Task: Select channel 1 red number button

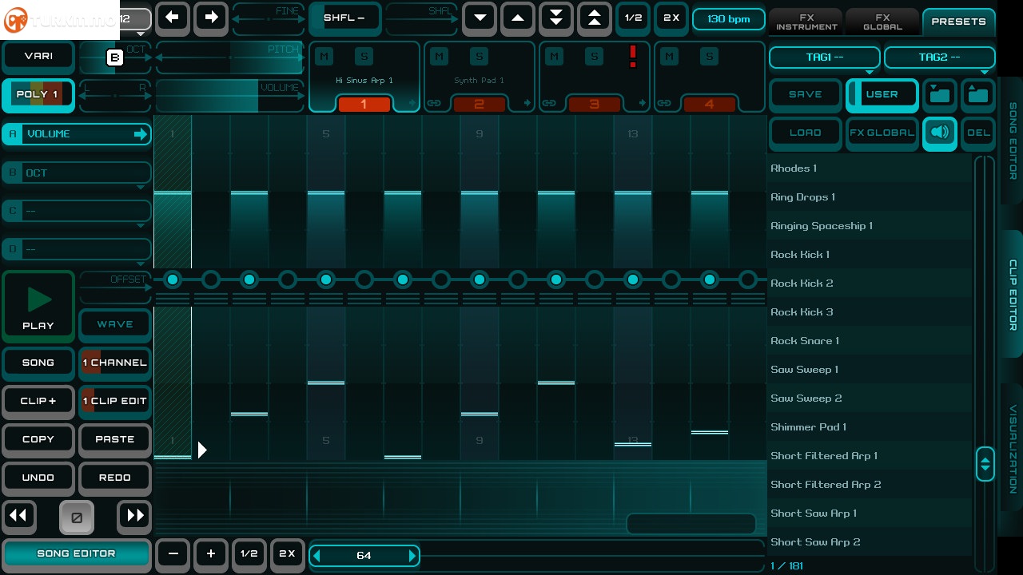Action: [x=364, y=104]
